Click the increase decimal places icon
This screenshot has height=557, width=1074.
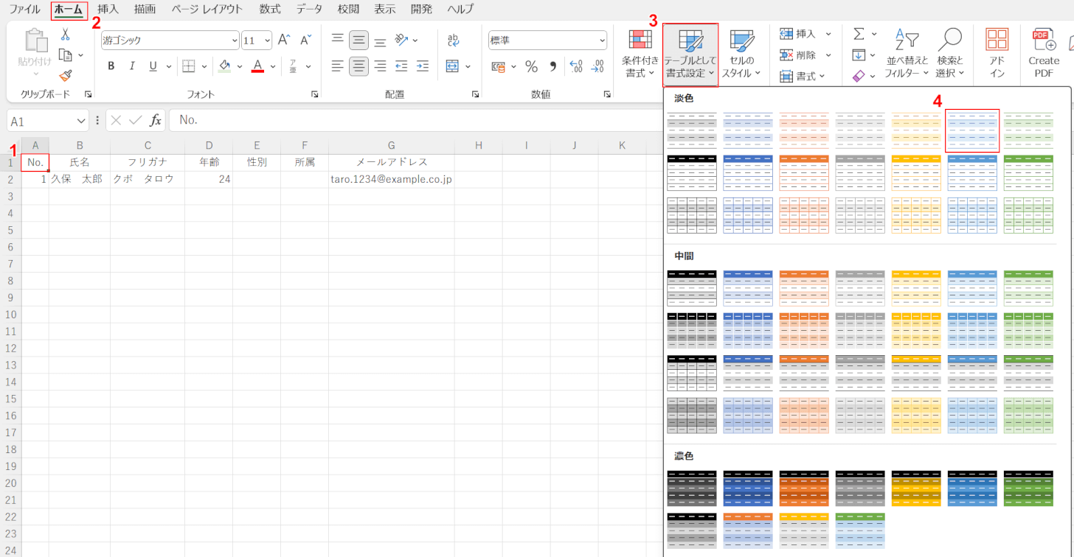(577, 66)
